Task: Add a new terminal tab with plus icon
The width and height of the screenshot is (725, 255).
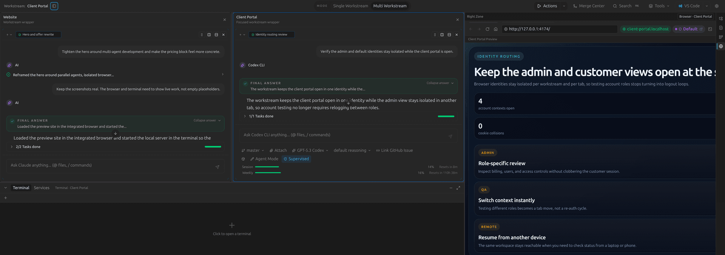Action: click(6, 198)
